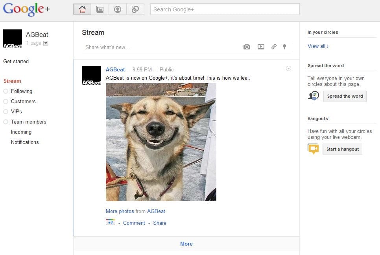This screenshot has height=255, width=380.
Task: Expand the stream with the More bar
Action: [x=186, y=244]
